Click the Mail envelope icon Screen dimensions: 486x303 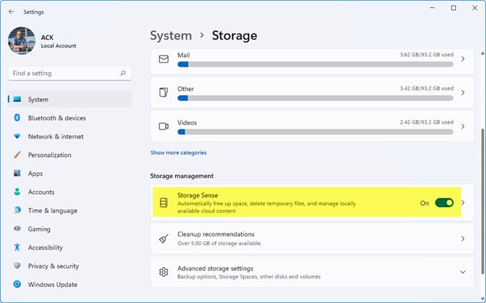point(164,59)
